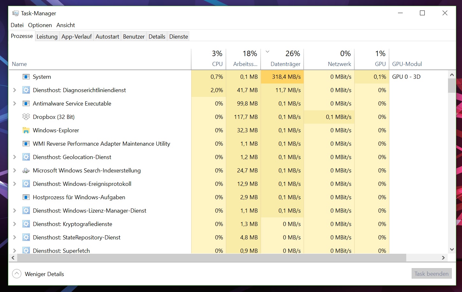The width and height of the screenshot is (462, 292).
Task: Expand Diensthost: Diagnoserichtliniendienst
Action: pos(14,90)
